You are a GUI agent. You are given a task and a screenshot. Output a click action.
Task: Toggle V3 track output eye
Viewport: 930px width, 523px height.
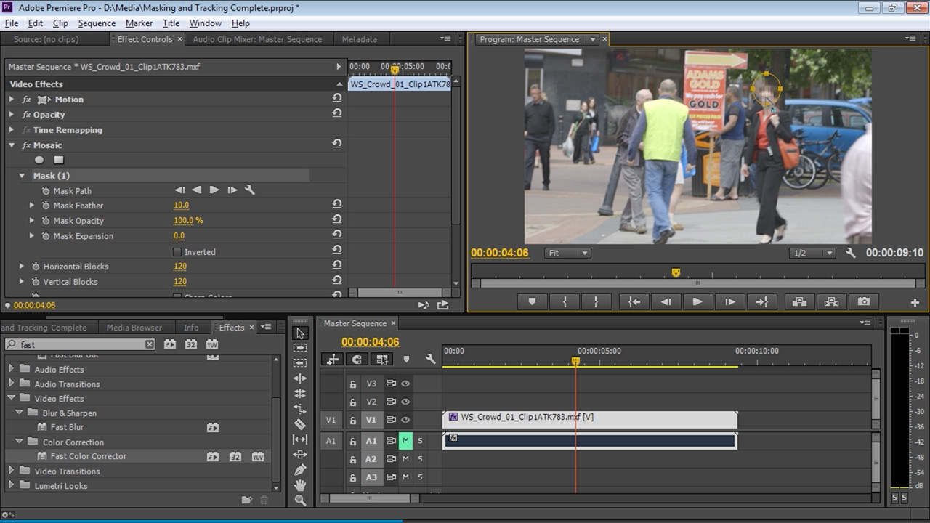[405, 384]
